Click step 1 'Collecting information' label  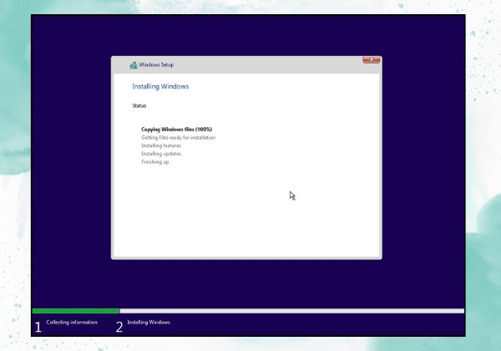tap(72, 323)
